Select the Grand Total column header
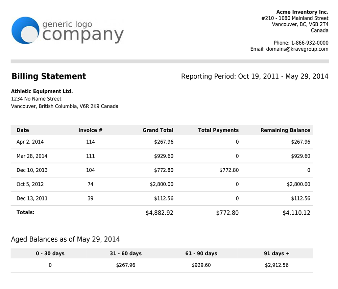 click(158, 130)
